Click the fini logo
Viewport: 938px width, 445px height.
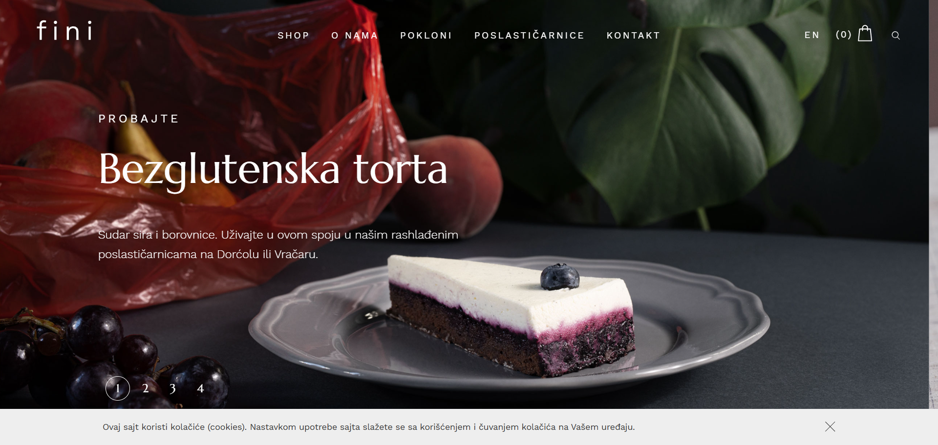click(64, 30)
